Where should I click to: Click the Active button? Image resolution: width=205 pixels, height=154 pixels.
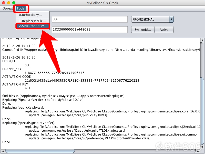[164, 30]
